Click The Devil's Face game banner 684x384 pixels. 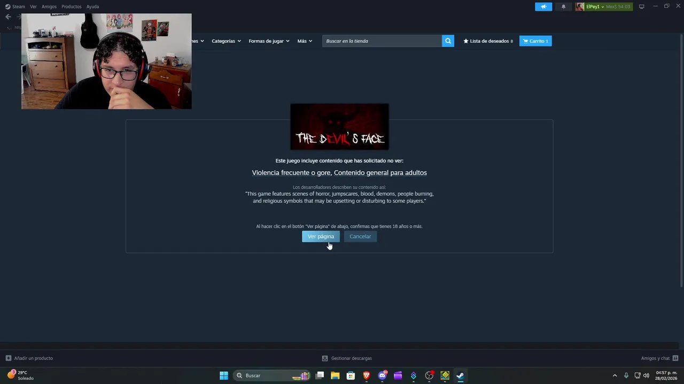(339, 127)
